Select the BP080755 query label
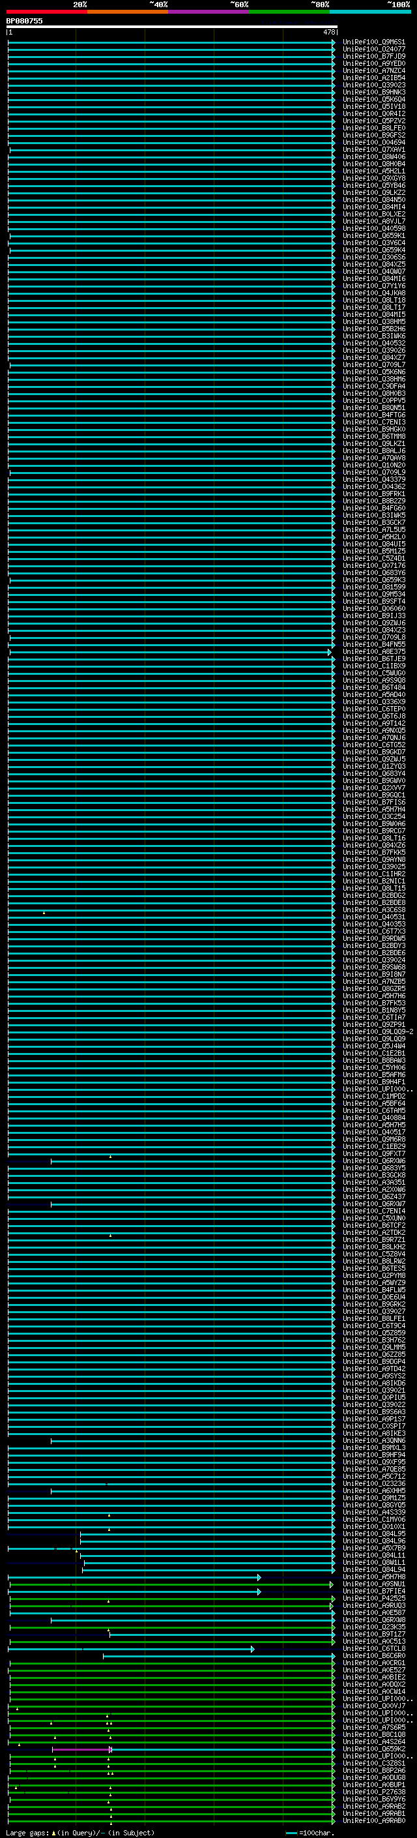Viewport: 417px width, 1838px height. (x=24, y=21)
